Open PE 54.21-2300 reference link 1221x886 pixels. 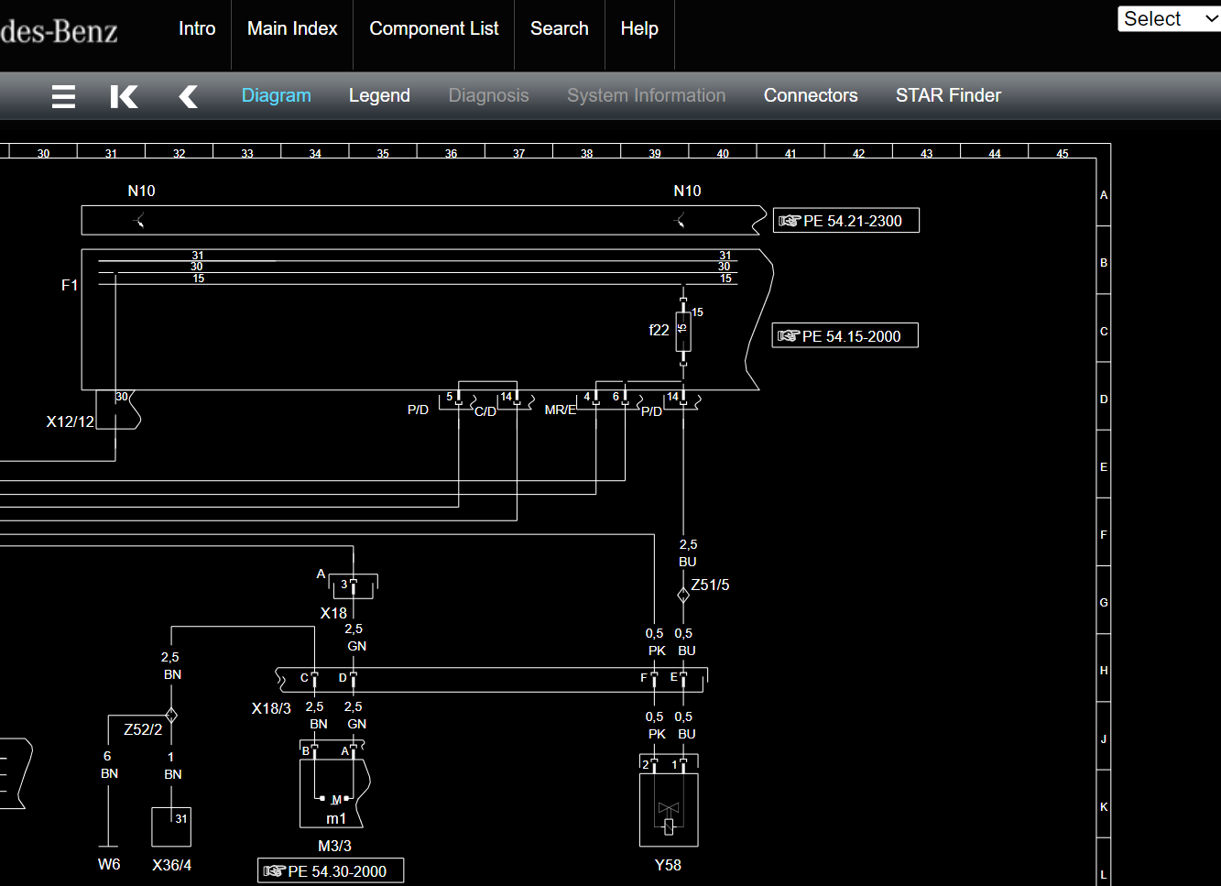(845, 221)
